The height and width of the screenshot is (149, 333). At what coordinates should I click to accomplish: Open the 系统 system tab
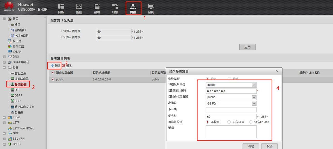[x=151, y=9]
